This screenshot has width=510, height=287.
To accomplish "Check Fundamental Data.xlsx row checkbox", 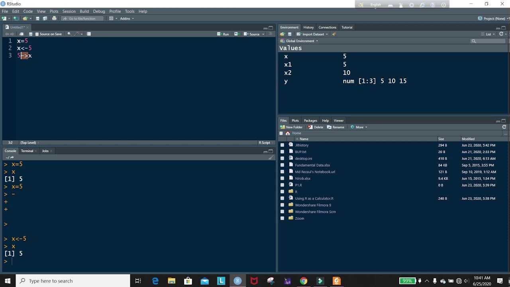I will pyautogui.click(x=282, y=165).
